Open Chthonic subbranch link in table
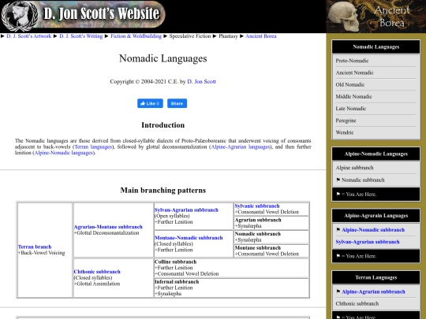Image resolution: width=426 pixels, height=319 pixels. click(97, 272)
